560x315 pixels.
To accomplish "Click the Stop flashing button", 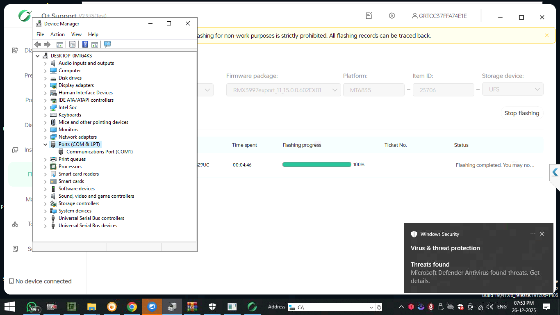I will tap(521, 113).
